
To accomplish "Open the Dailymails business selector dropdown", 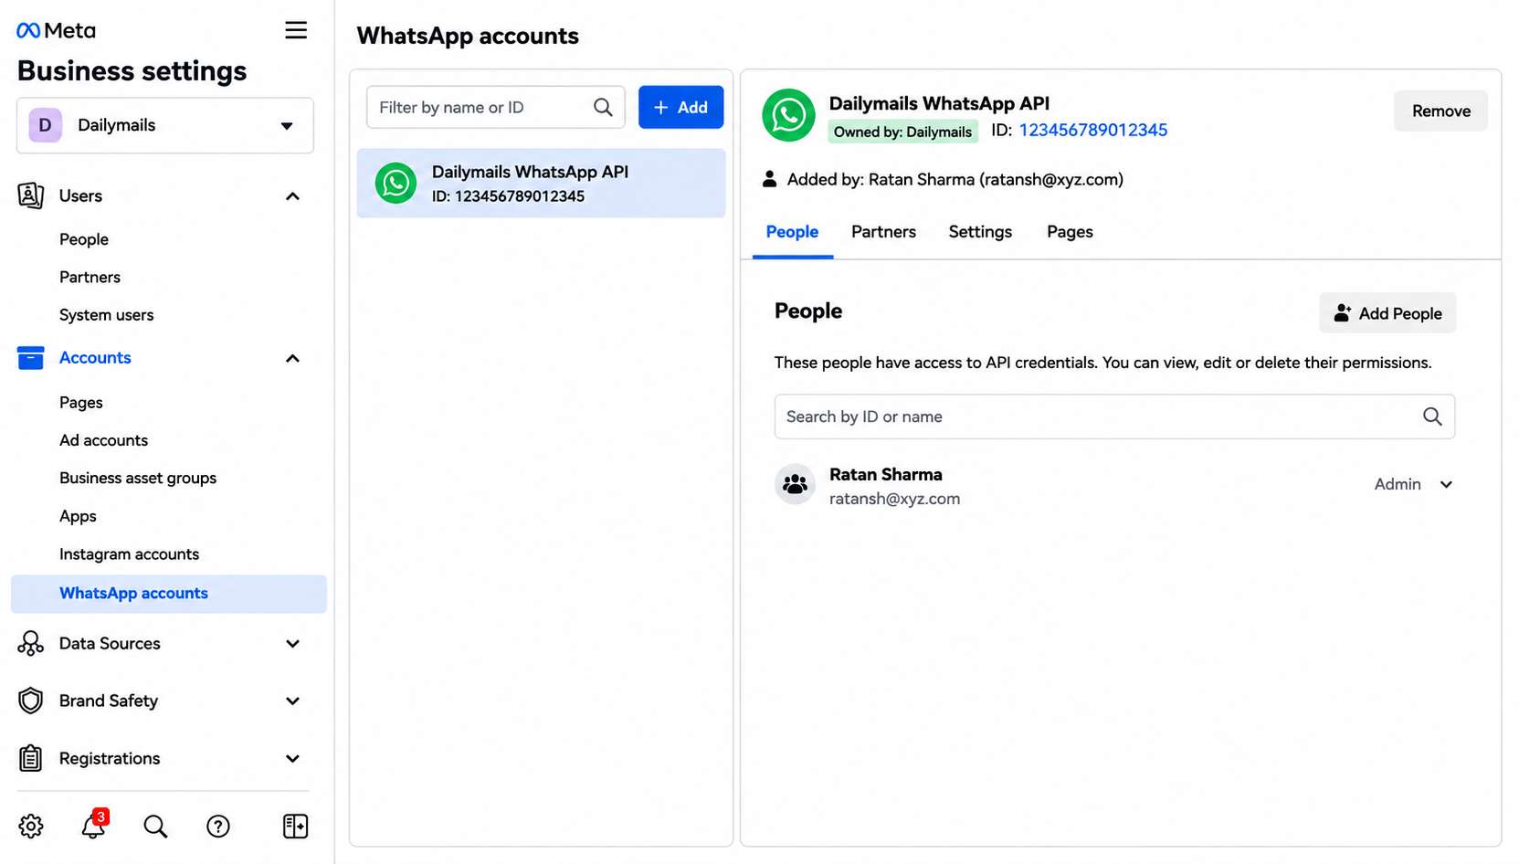I will point(165,125).
